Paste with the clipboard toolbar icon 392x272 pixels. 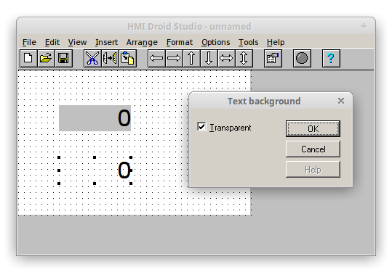[x=127, y=59]
